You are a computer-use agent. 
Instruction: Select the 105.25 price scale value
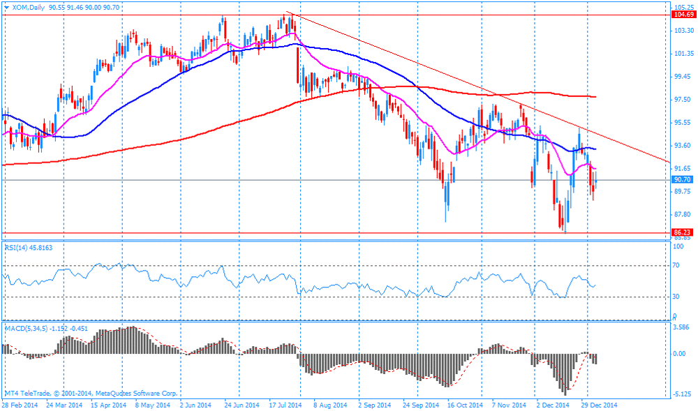tap(684, 7)
